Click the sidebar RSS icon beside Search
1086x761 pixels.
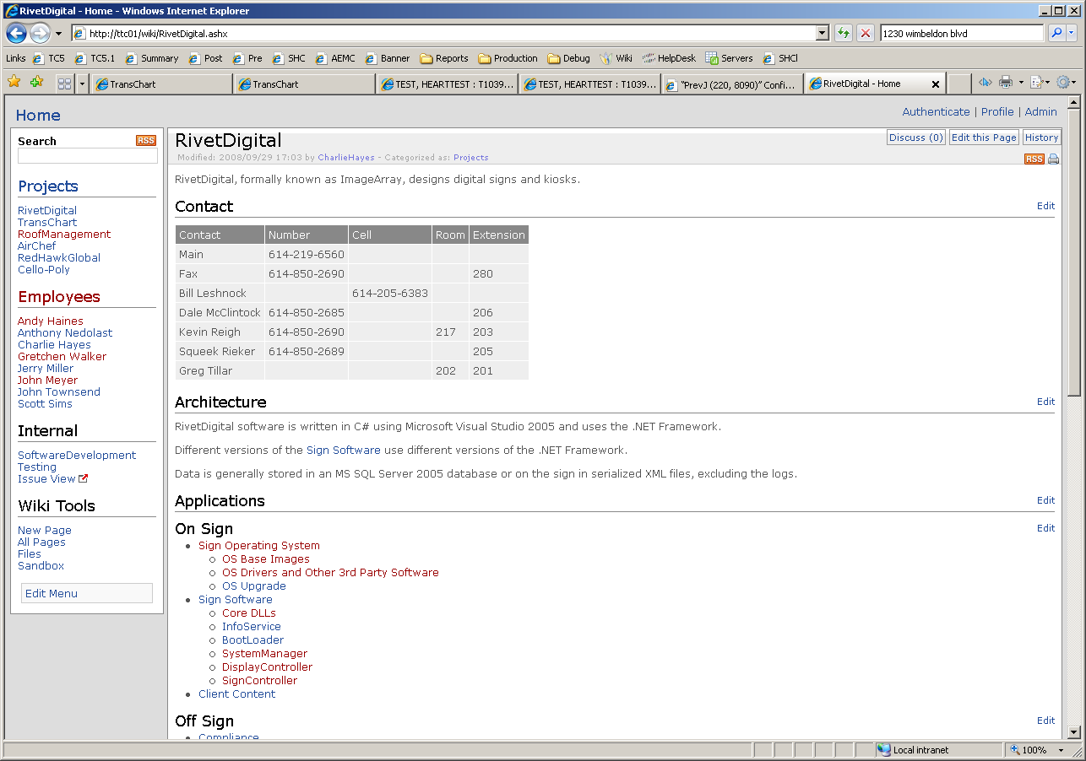click(x=146, y=141)
